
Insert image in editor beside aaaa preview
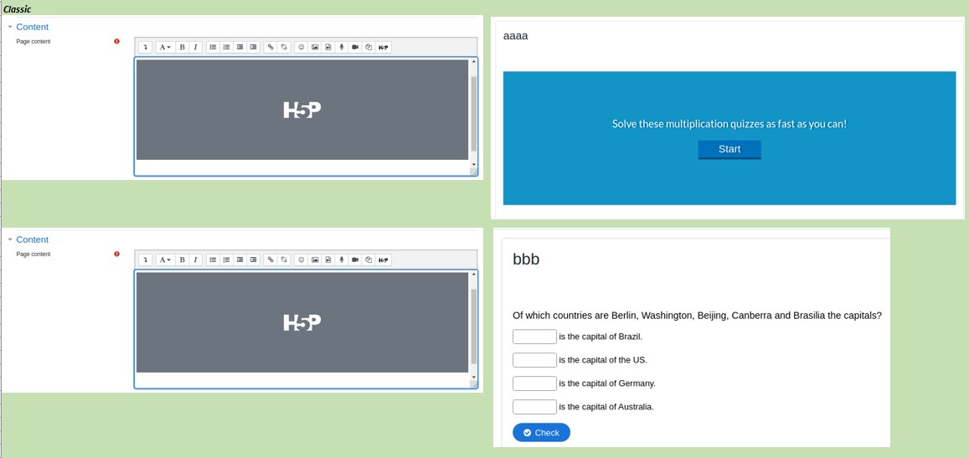(x=315, y=47)
